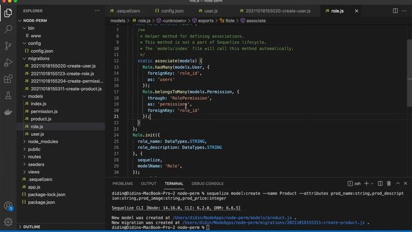Open app.js in the explorer
412x232 pixels.
61,187
